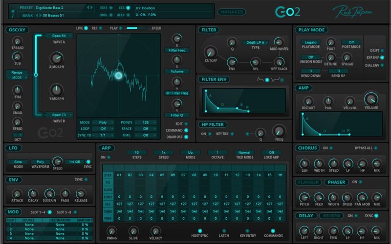The width and height of the screenshot is (391, 244).
Task: Click filter envelope attack point A
Action: point(206,91)
